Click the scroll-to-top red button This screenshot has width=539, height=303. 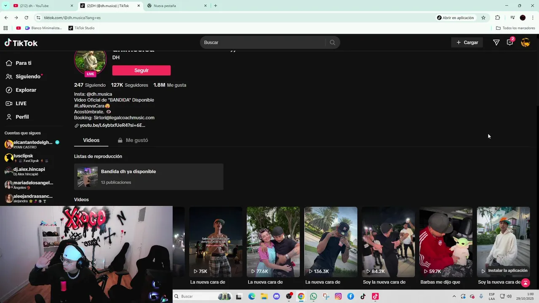tap(525, 283)
